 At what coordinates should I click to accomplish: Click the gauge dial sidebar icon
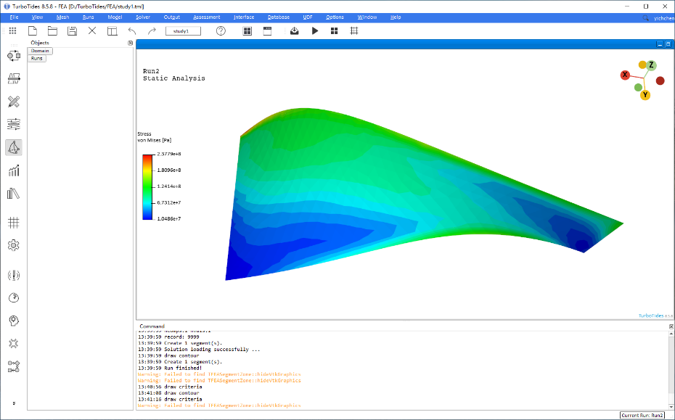[14, 298]
